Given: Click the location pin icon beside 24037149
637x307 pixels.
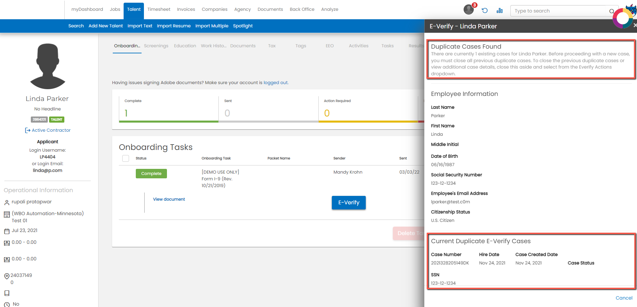Looking at the screenshot, I should click(6, 276).
